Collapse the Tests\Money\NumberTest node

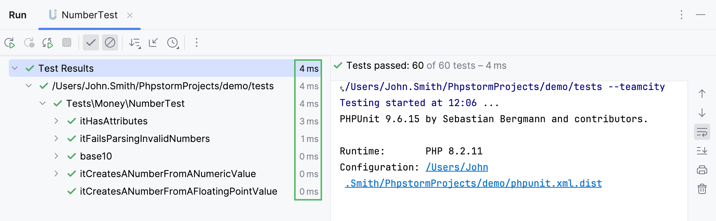[43, 104]
